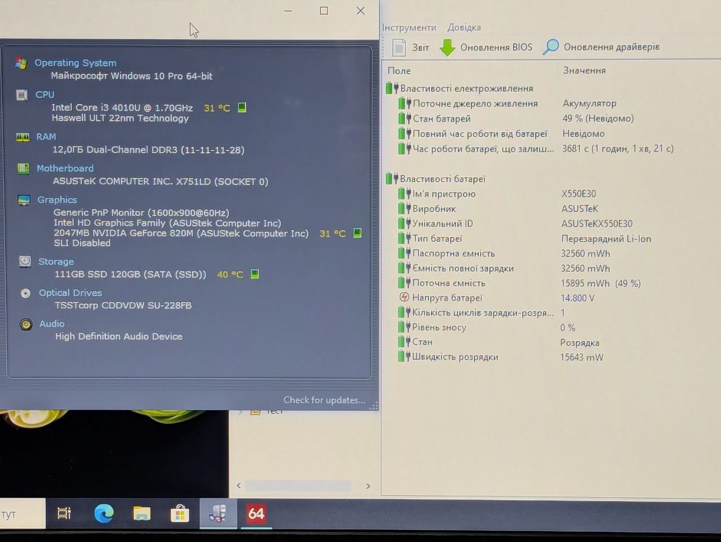Click the Operating System Windows flag icon

coord(21,62)
